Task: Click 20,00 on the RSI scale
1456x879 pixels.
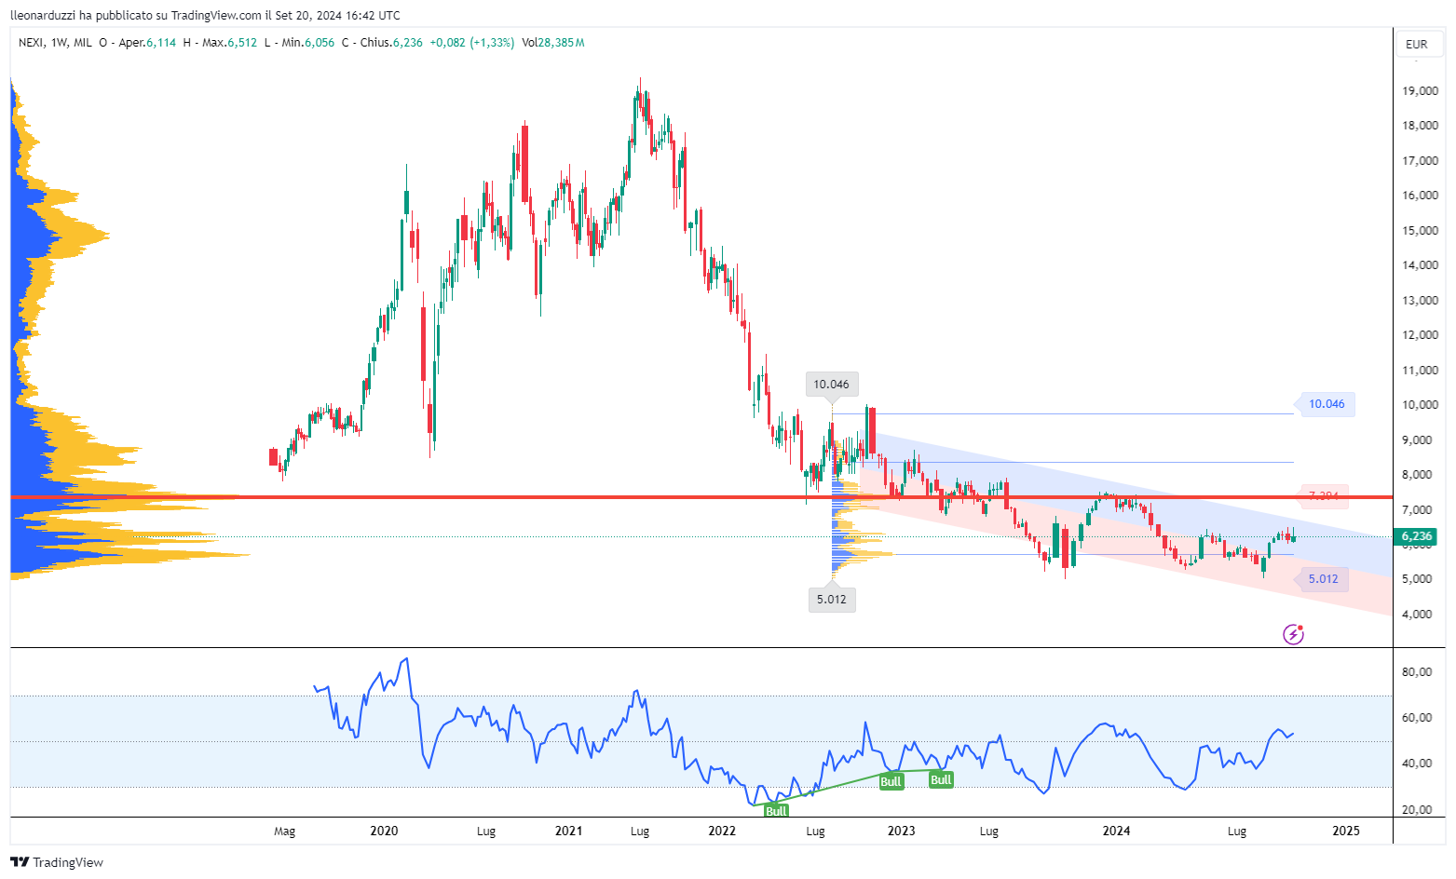Action: click(1417, 810)
